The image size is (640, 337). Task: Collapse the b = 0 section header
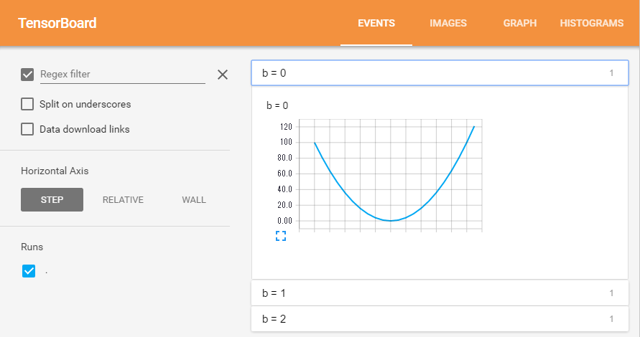(440, 73)
